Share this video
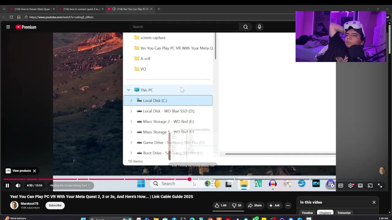 click(255, 205)
